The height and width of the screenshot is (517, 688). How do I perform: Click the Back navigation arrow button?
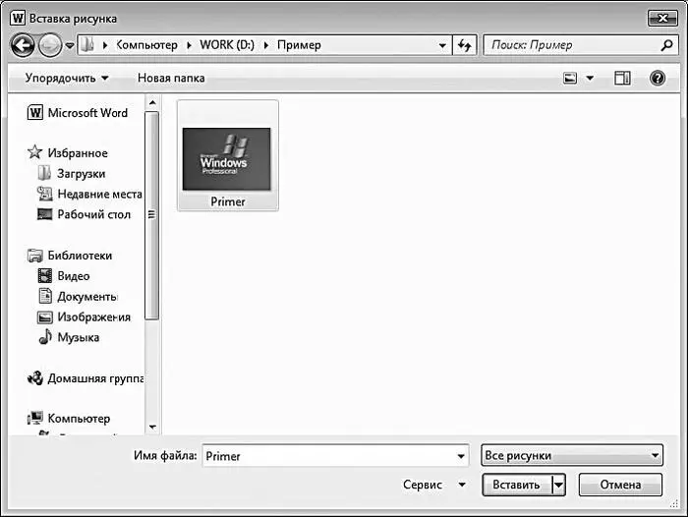(23, 45)
